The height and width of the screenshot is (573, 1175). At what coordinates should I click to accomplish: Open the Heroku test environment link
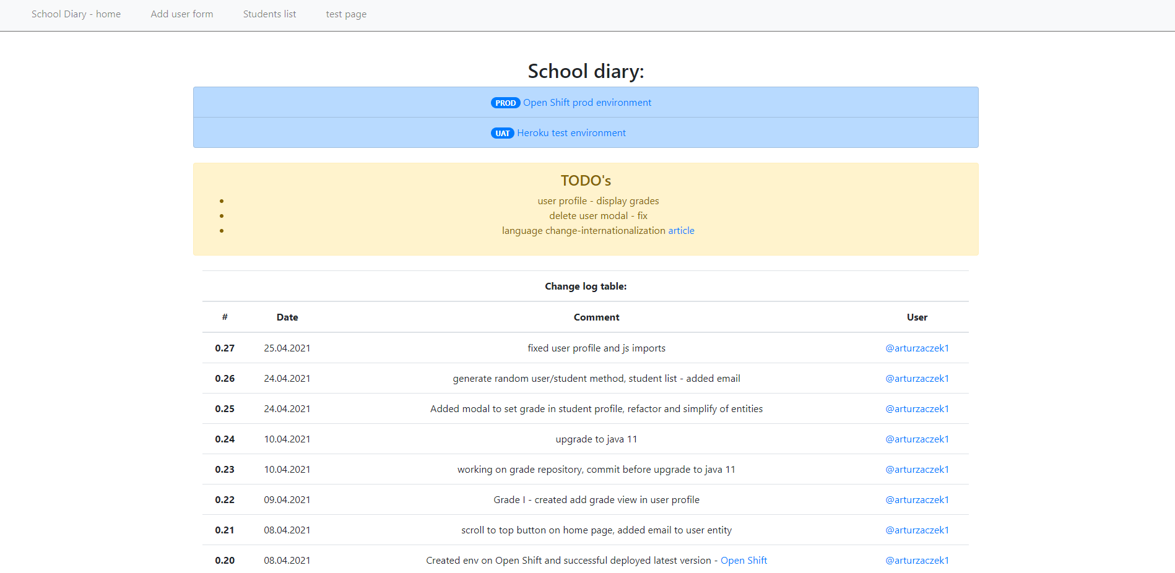(571, 132)
